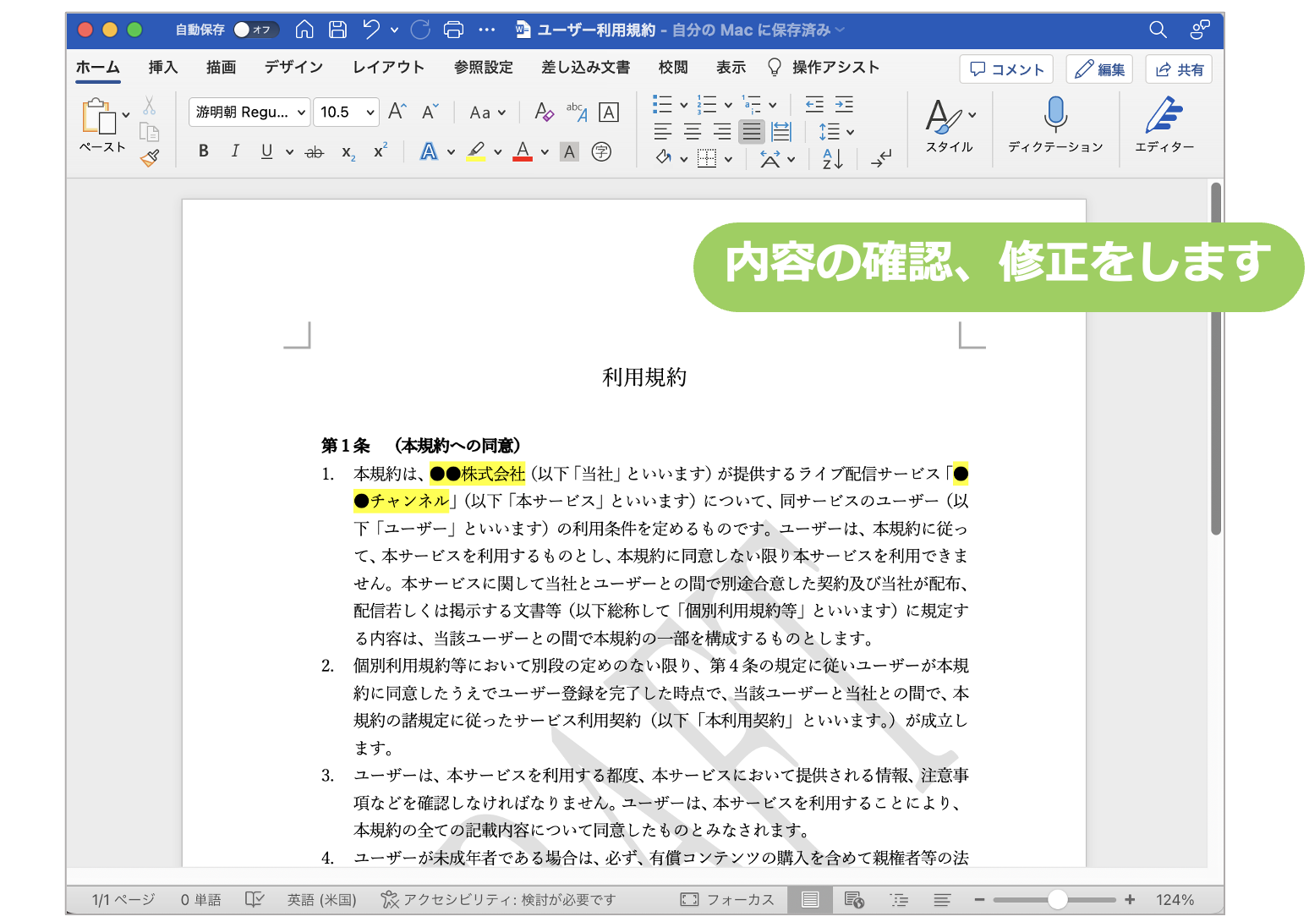
Task: Click the アクセシビリティ status bar entry
Action: coord(498,900)
